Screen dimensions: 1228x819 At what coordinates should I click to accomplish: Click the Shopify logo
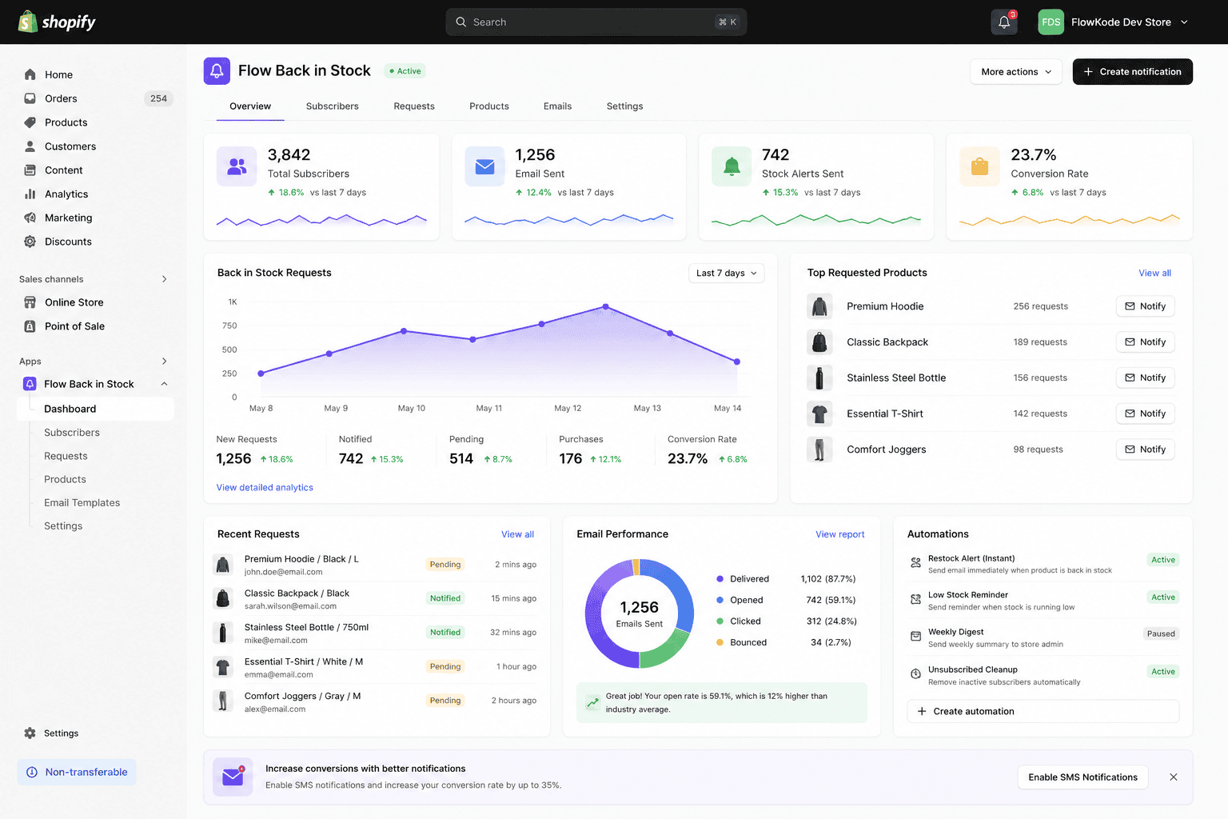(x=57, y=22)
